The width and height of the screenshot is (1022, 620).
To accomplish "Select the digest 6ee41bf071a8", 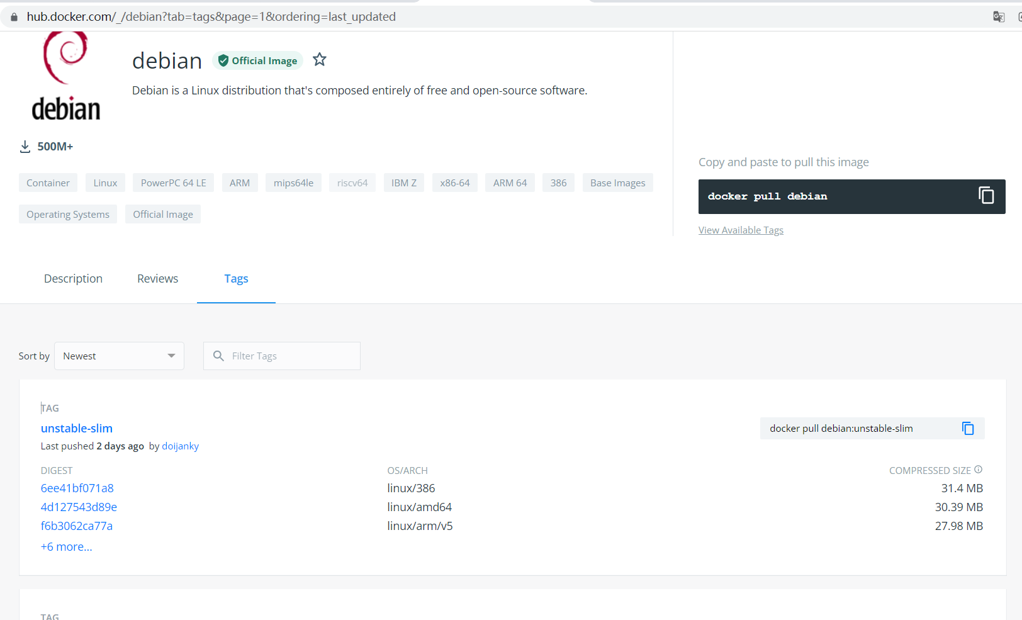I will (77, 488).
